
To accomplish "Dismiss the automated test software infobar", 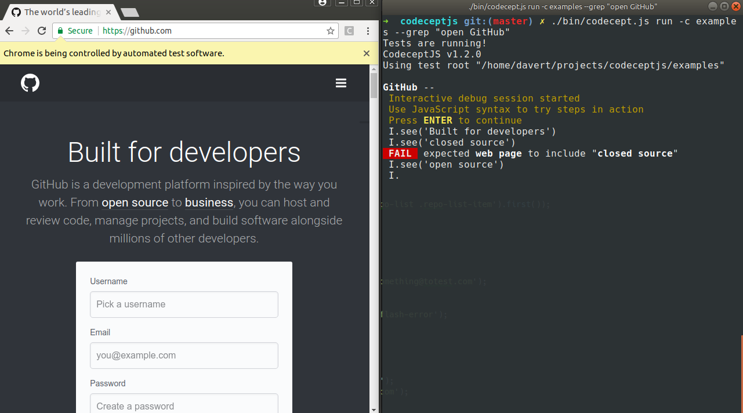I will pyautogui.click(x=366, y=53).
